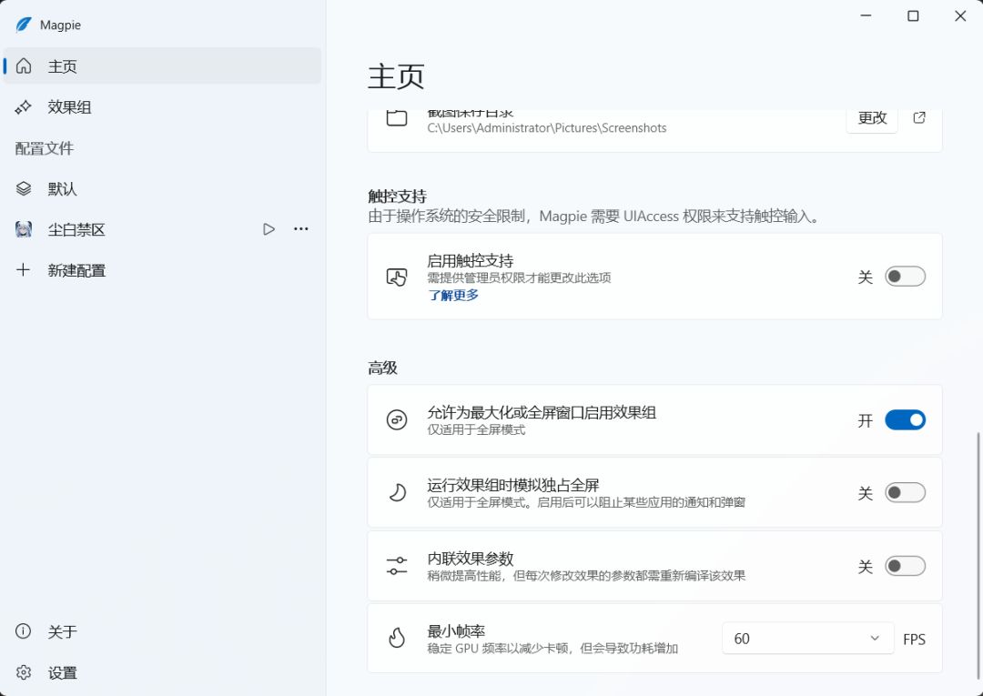Screen dimensions: 983x696
Task: Click the 更改 button for screenshot directory
Action: 872,117
